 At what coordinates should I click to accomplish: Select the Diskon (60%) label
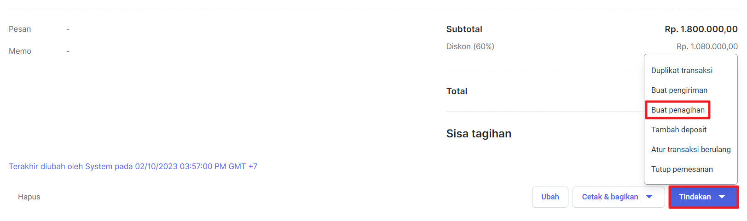click(470, 46)
